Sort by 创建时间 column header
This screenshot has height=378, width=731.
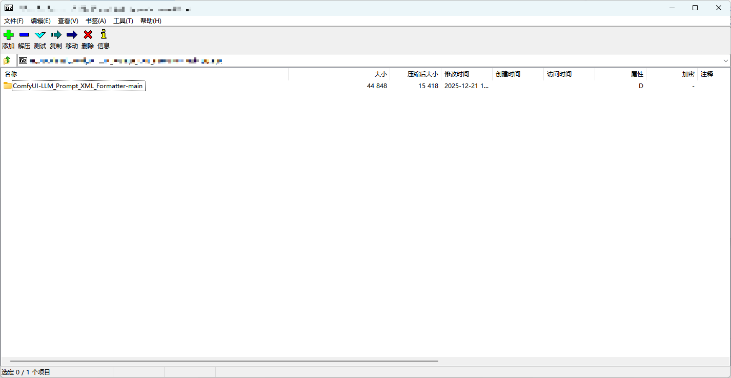[518, 74]
